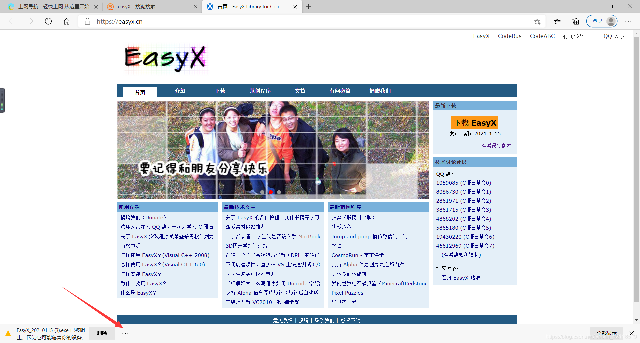
Task: Open the 登录 account profile menu
Action: pyautogui.click(x=602, y=21)
